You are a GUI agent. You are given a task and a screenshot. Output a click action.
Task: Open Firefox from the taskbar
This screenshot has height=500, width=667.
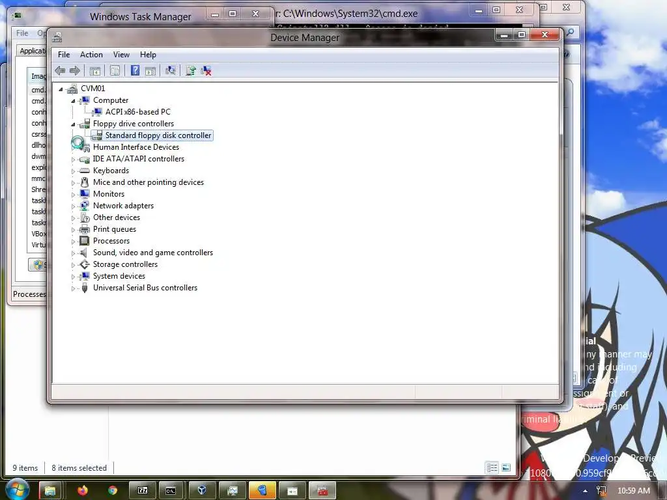click(82, 491)
